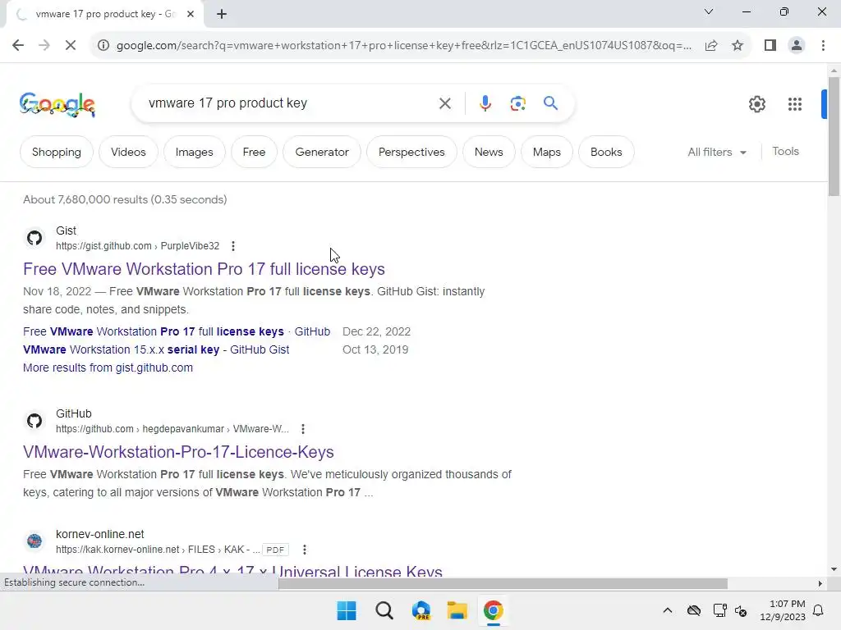Open the tab search chevron
Image resolution: width=841 pixels, height=630 pixels.
(x=709, y=11)
